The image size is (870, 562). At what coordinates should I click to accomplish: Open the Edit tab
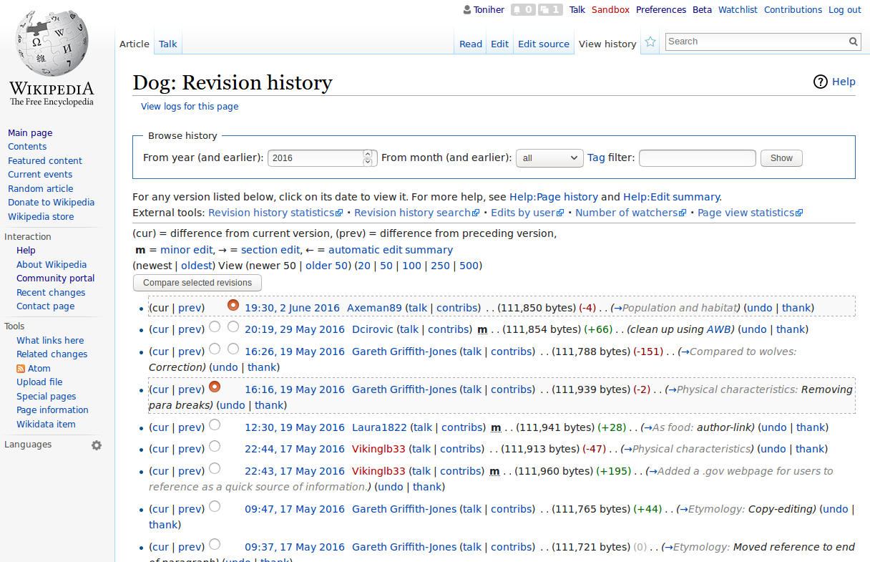point(499,44)
